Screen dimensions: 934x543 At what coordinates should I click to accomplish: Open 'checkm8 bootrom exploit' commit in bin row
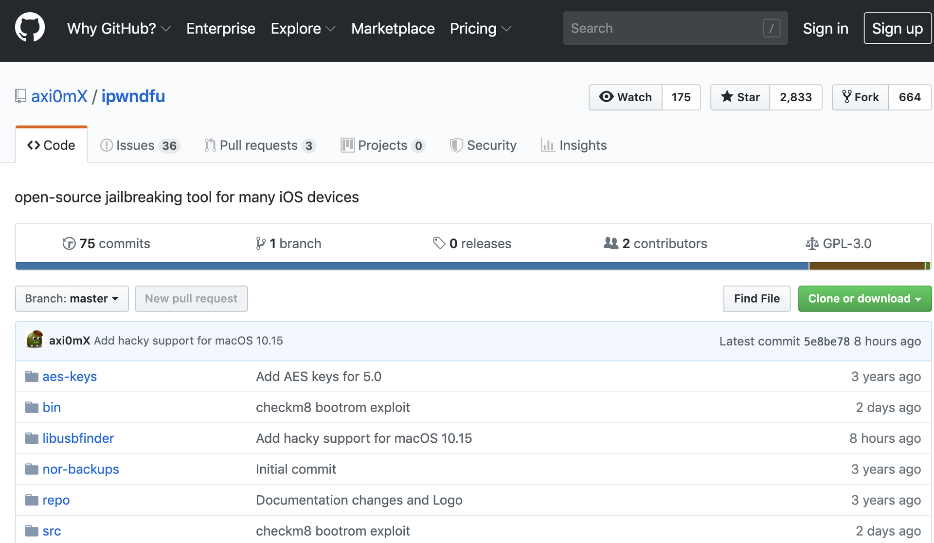(x=333, y=407)
